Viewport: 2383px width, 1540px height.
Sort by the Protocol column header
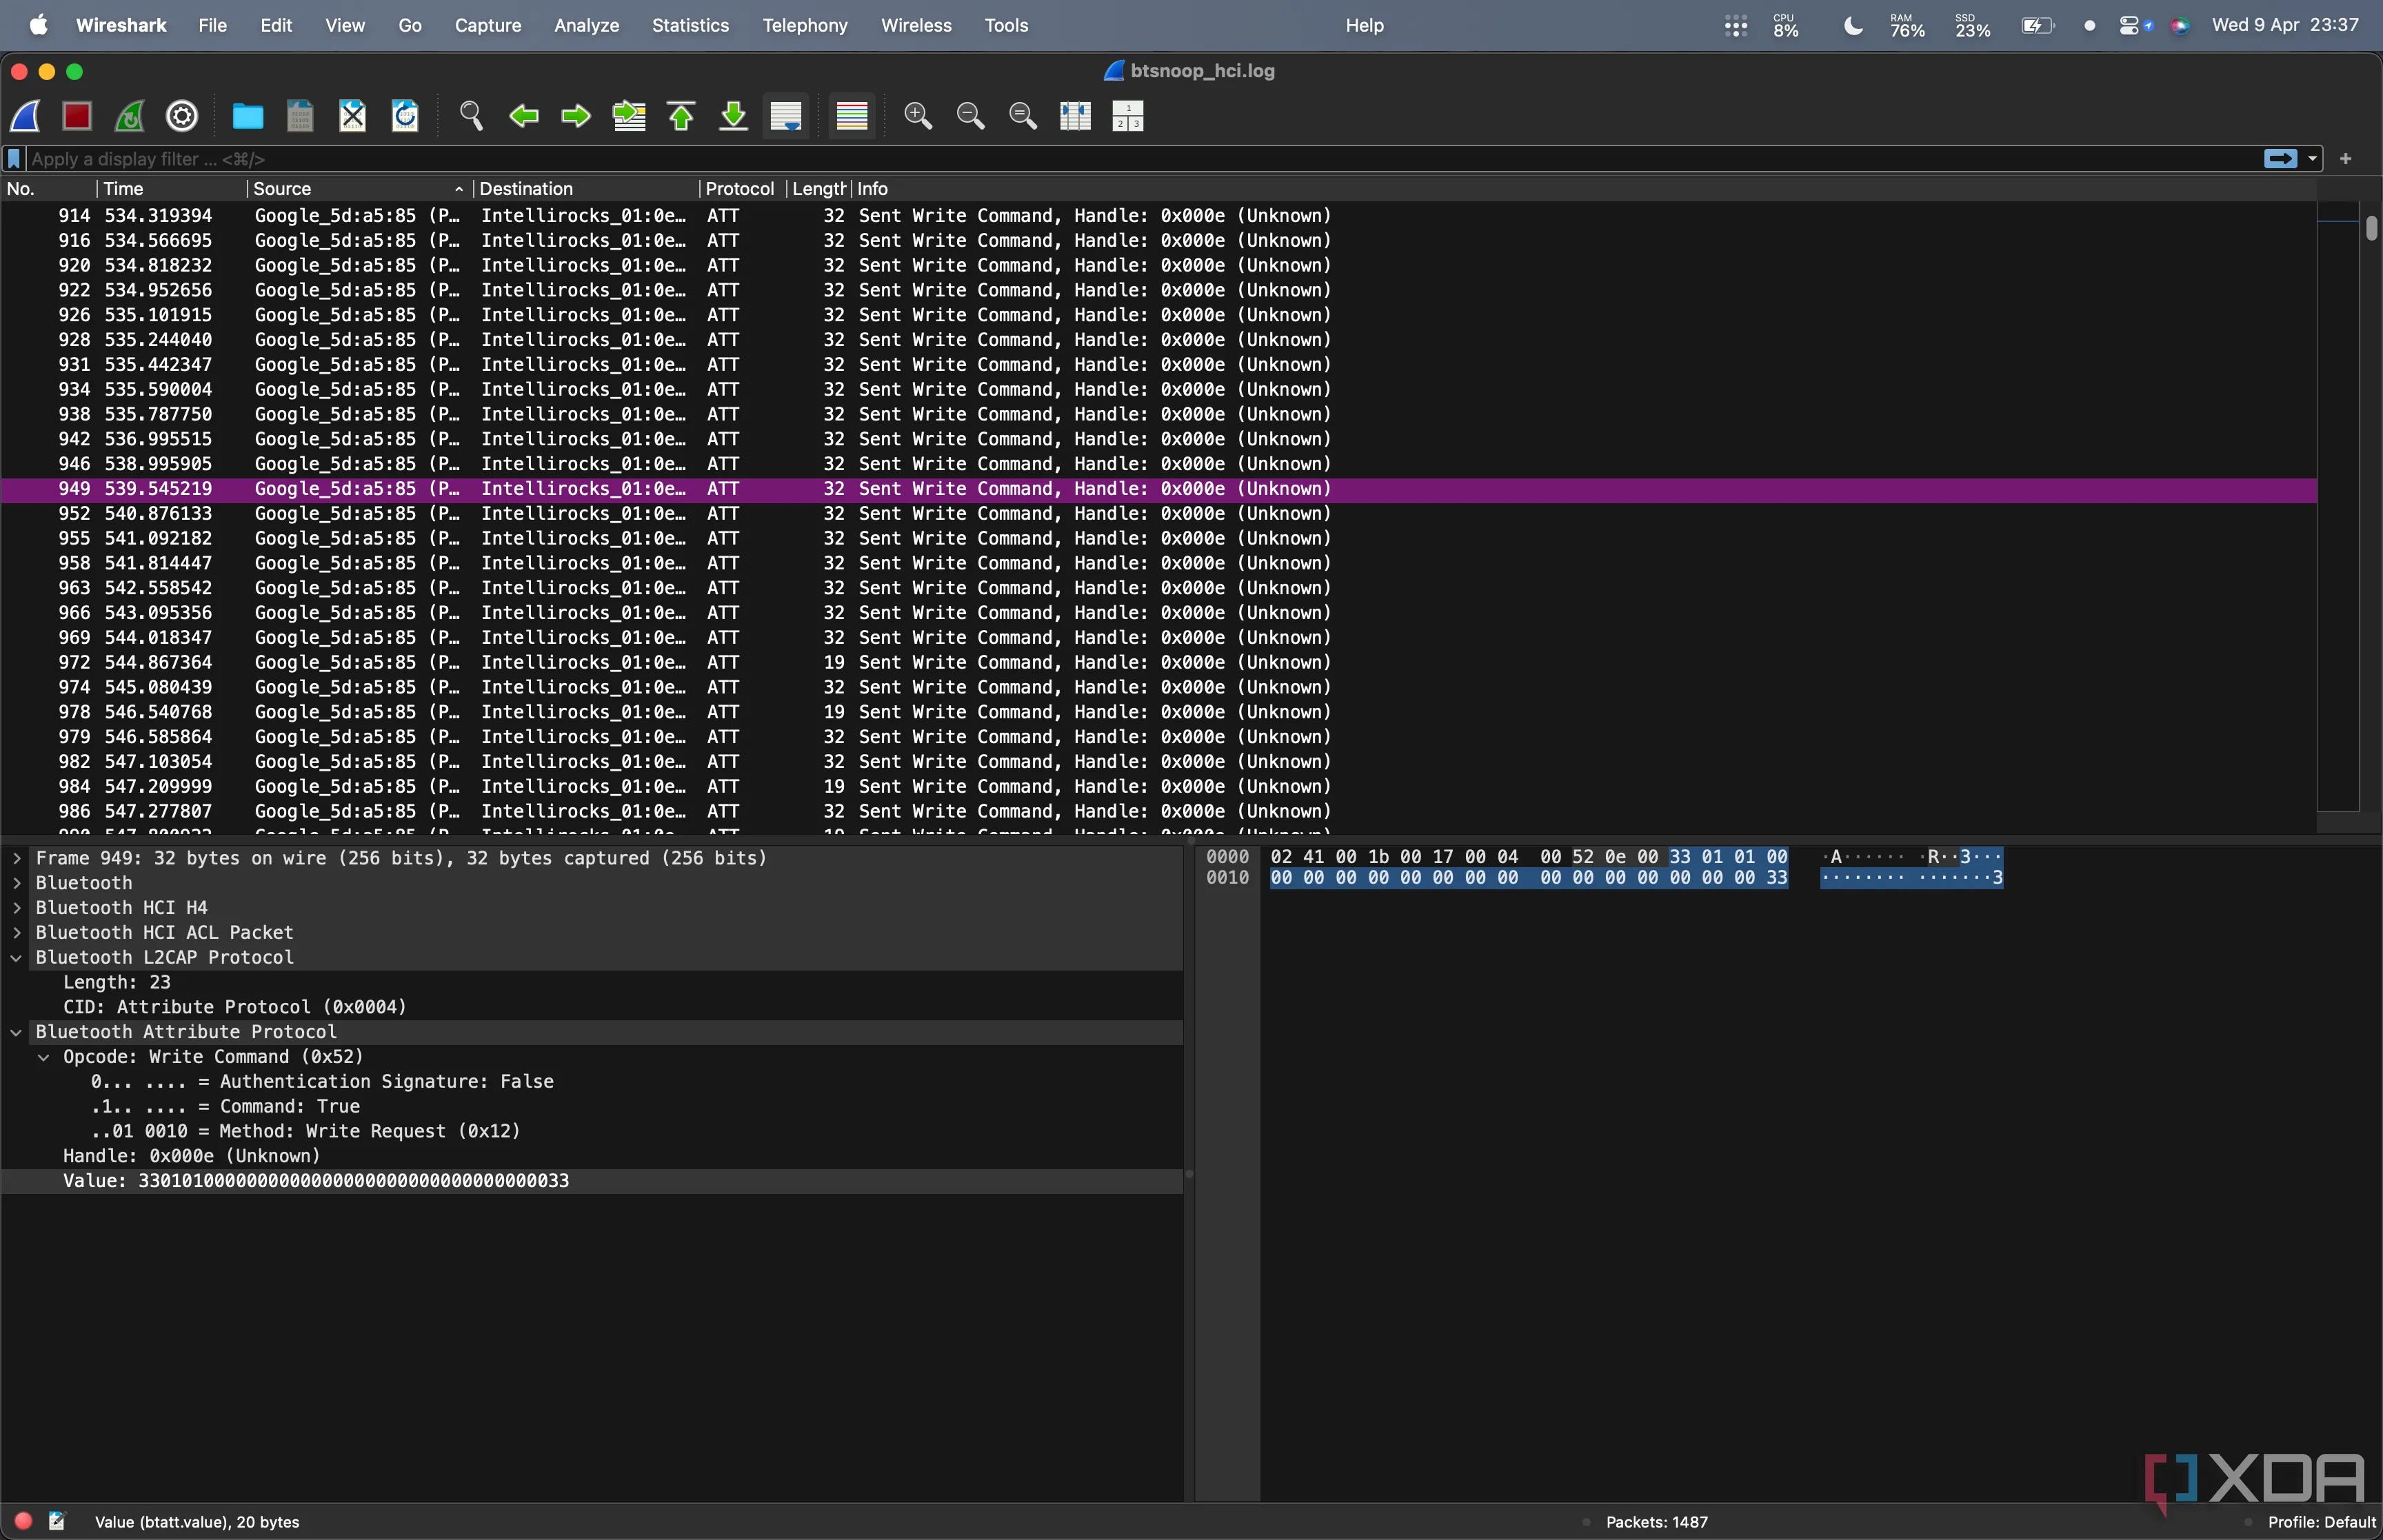pyautogui.click(x=743, y=189)
